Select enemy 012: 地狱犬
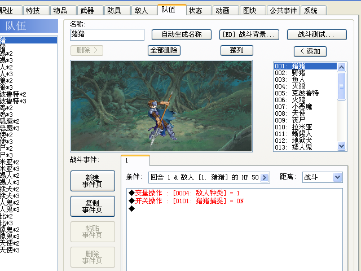Viewport: 361px width, 271px height. tap(305, 141)
